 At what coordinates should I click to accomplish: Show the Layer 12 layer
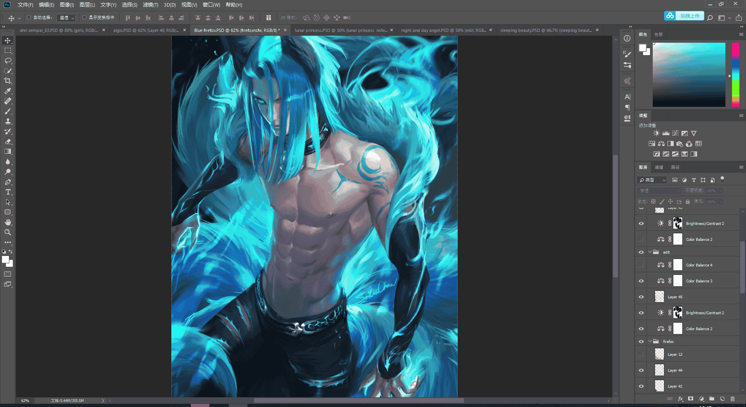pyautogui.click(x=641, y=355)
